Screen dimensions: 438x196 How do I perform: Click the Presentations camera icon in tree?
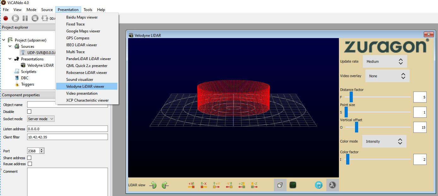(17, 59)
